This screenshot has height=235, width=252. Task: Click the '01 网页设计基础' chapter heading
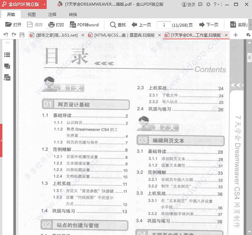coord(86,104)
